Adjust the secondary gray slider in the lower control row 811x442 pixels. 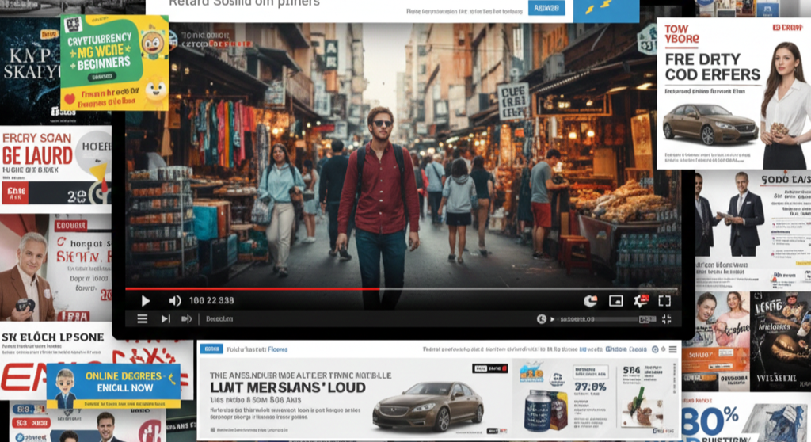[x=599, y=319]
